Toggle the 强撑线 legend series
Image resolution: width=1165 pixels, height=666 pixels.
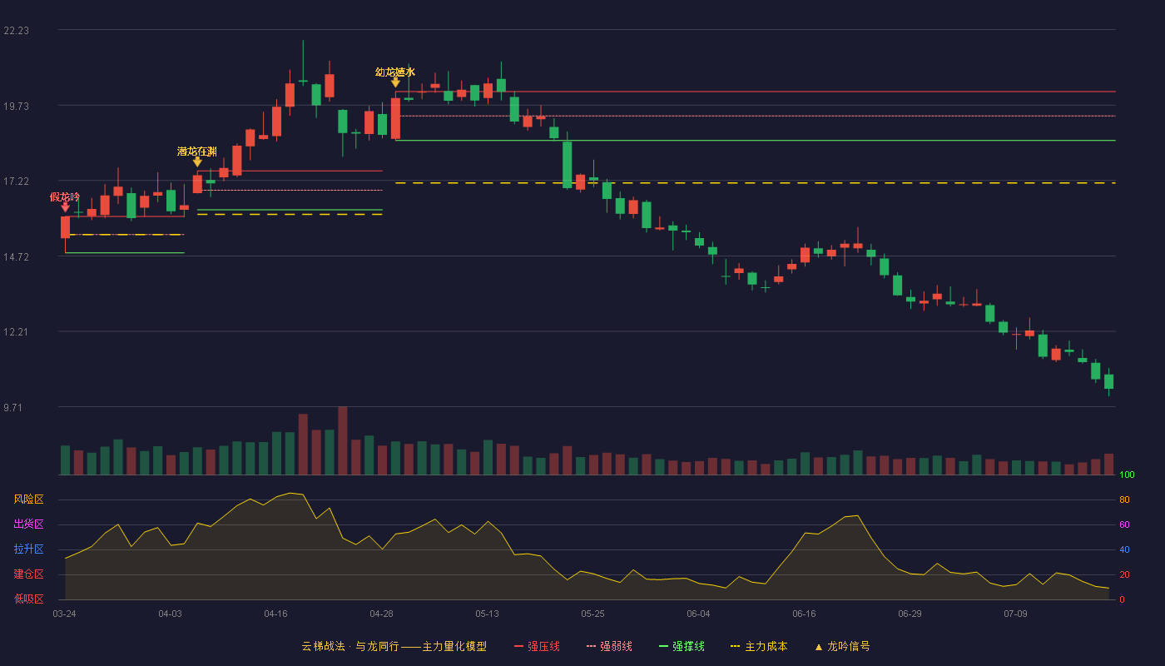tap(682, 646)
